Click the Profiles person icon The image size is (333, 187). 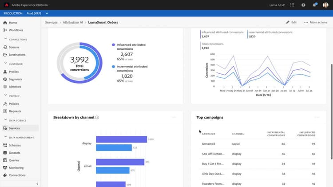pos(5,72)
